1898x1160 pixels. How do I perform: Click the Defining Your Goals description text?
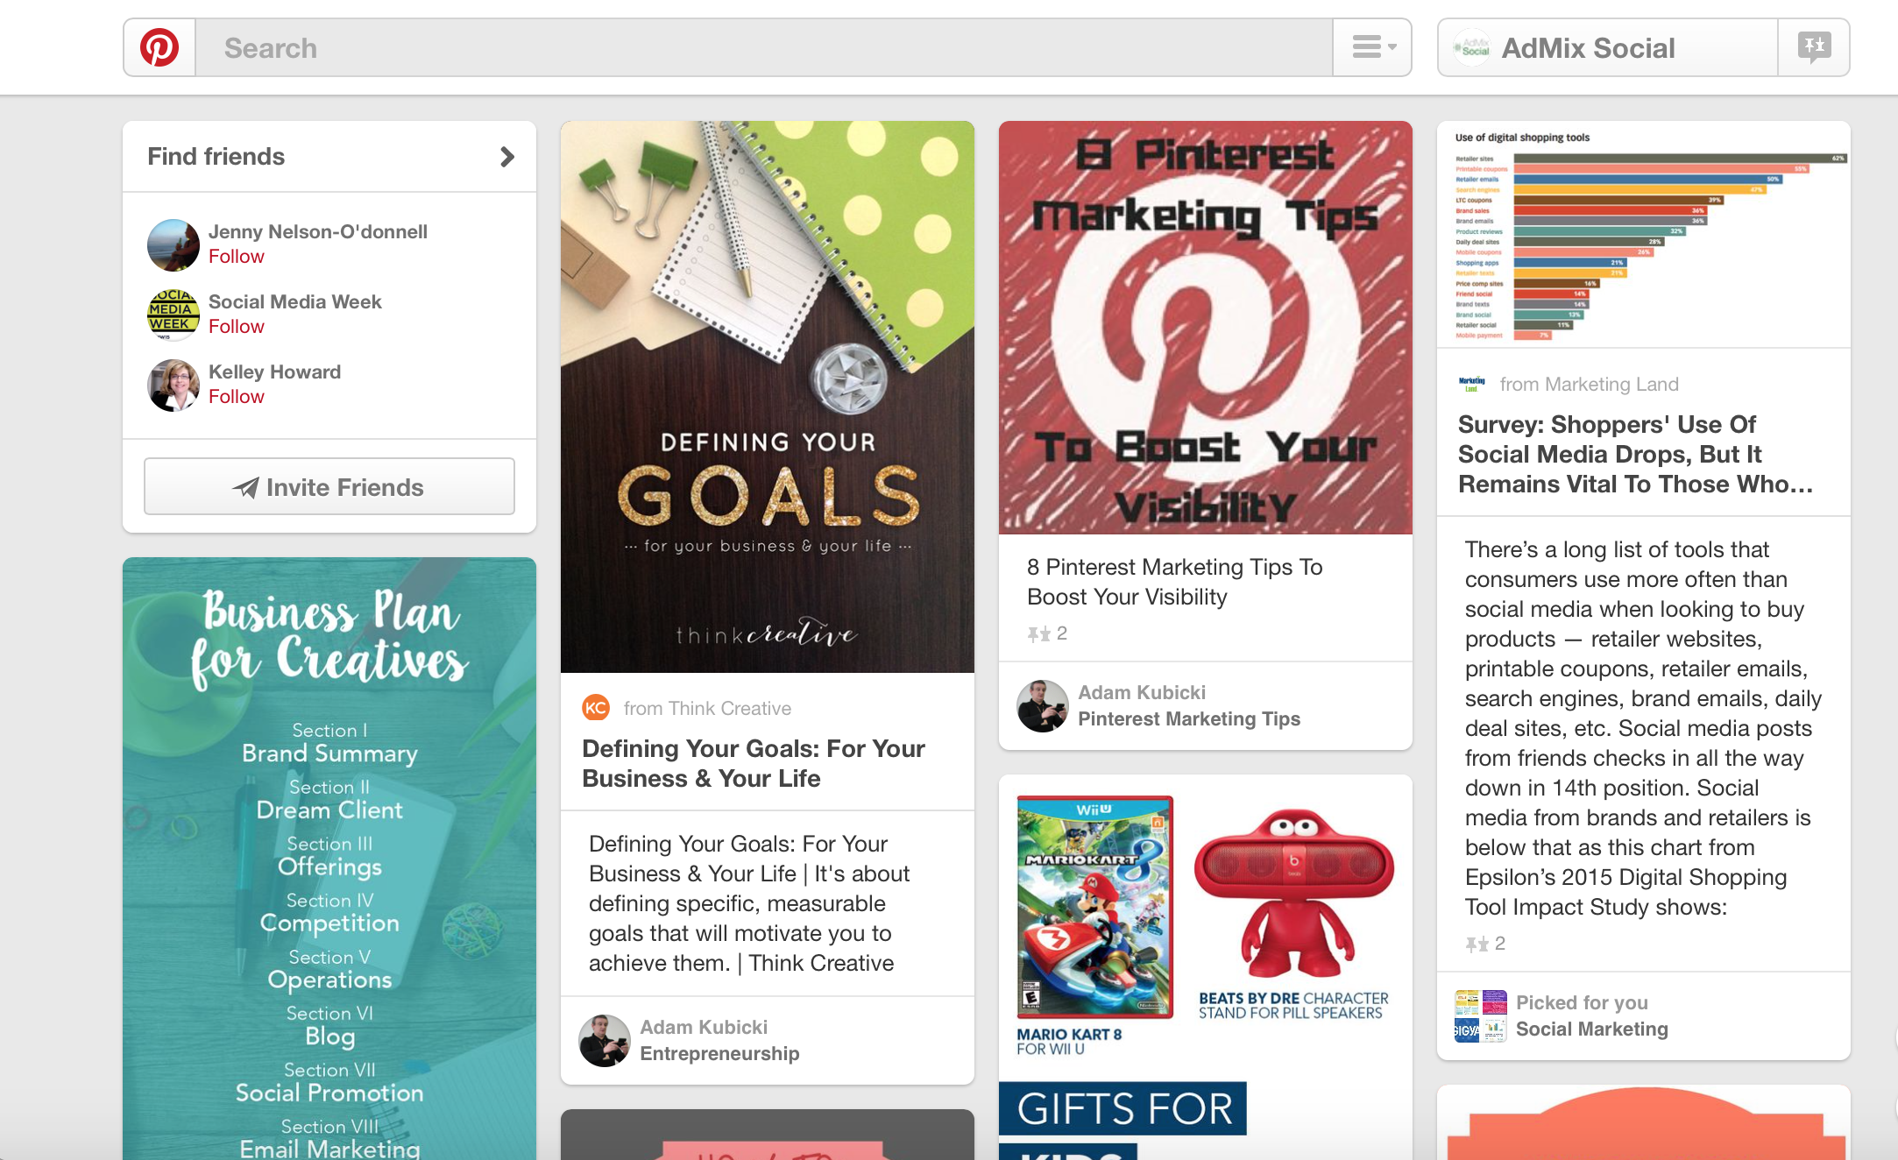[750, 903]
